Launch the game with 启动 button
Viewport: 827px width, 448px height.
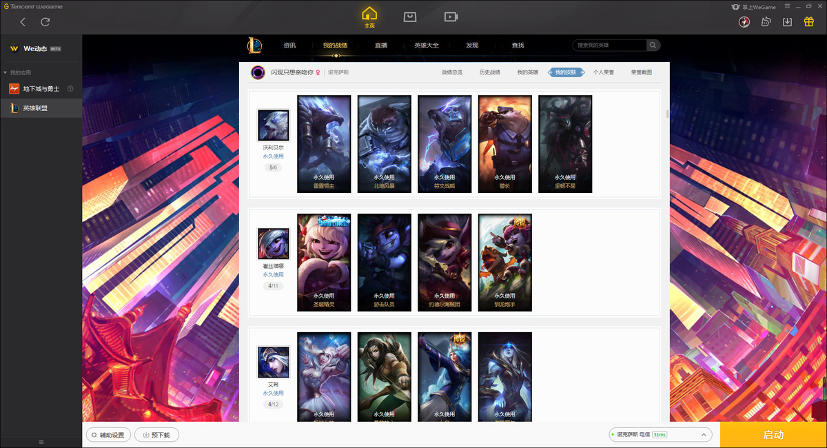[773, 435]
